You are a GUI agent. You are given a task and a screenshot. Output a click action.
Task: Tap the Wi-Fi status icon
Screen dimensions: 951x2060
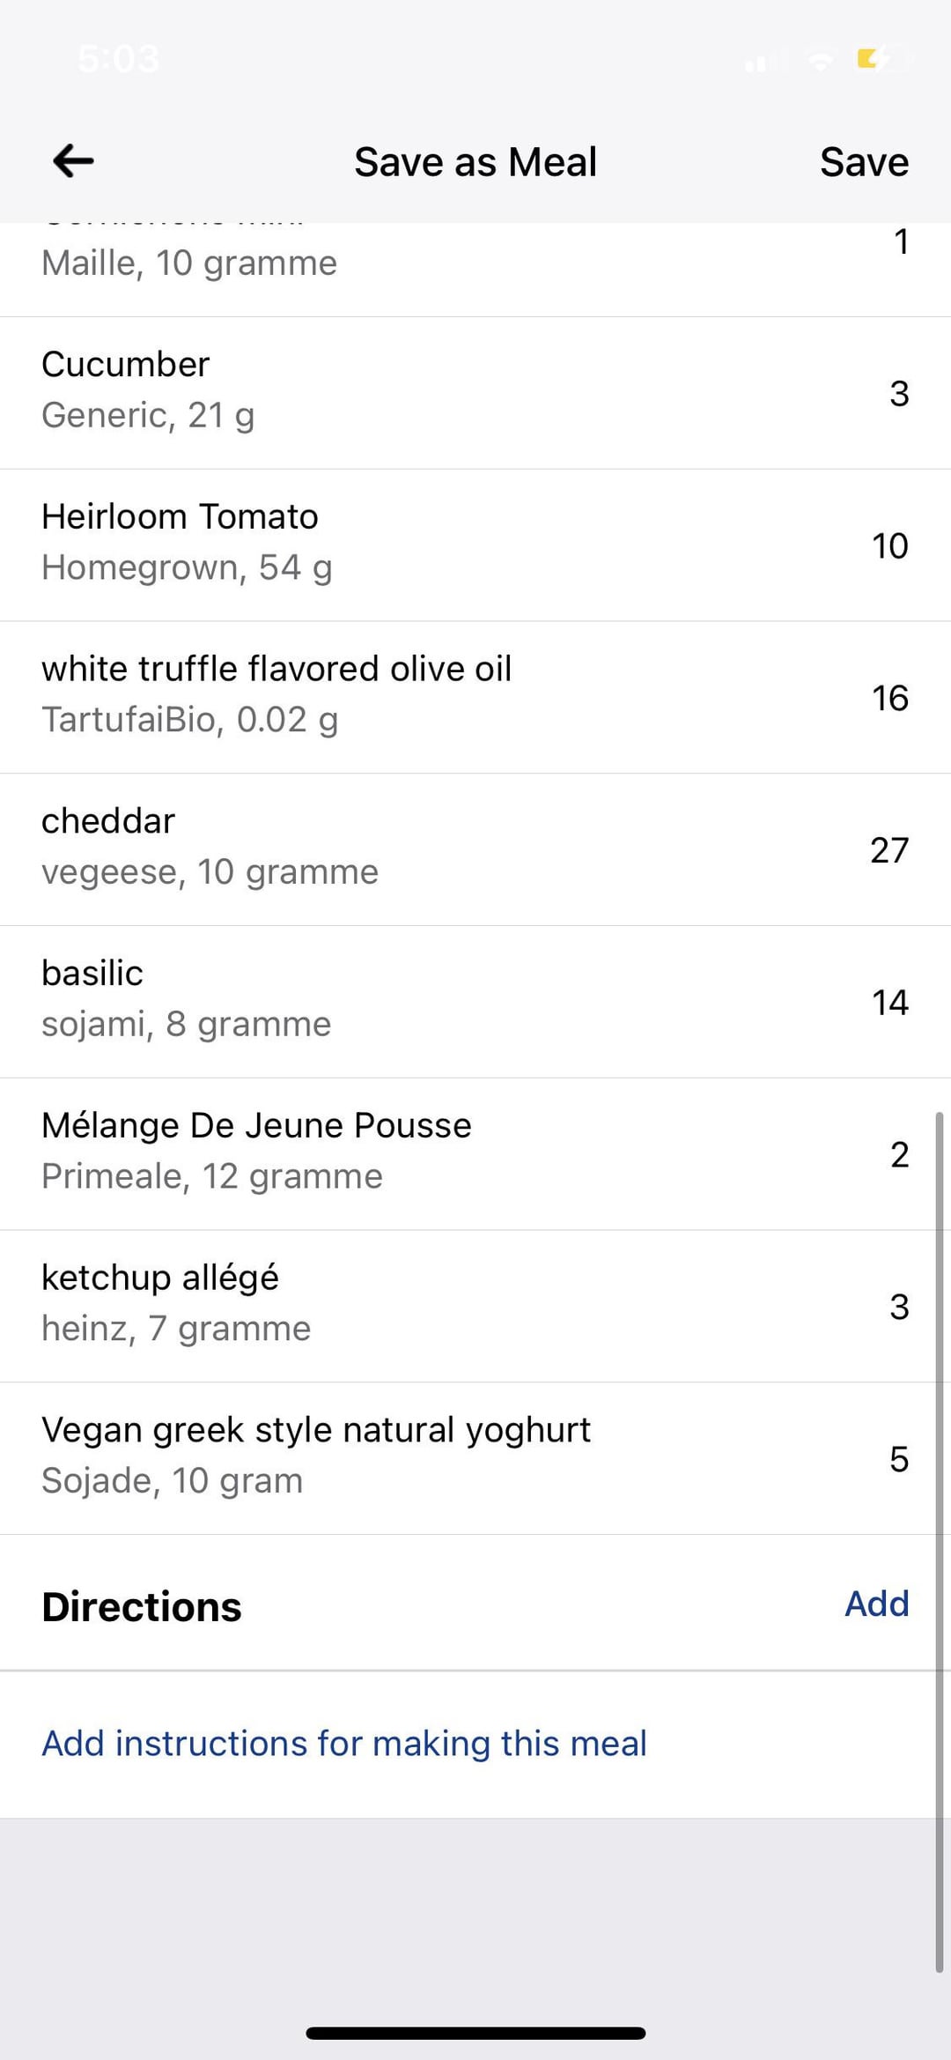[821, 61]
